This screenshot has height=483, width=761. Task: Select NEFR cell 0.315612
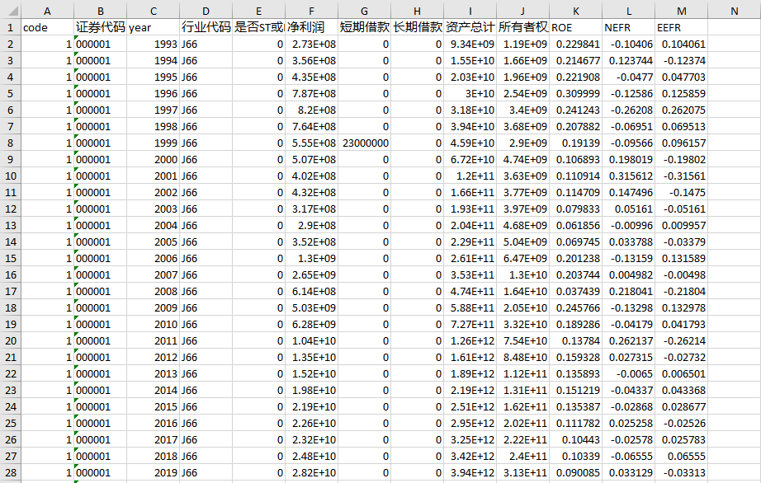tap(628, 176)
